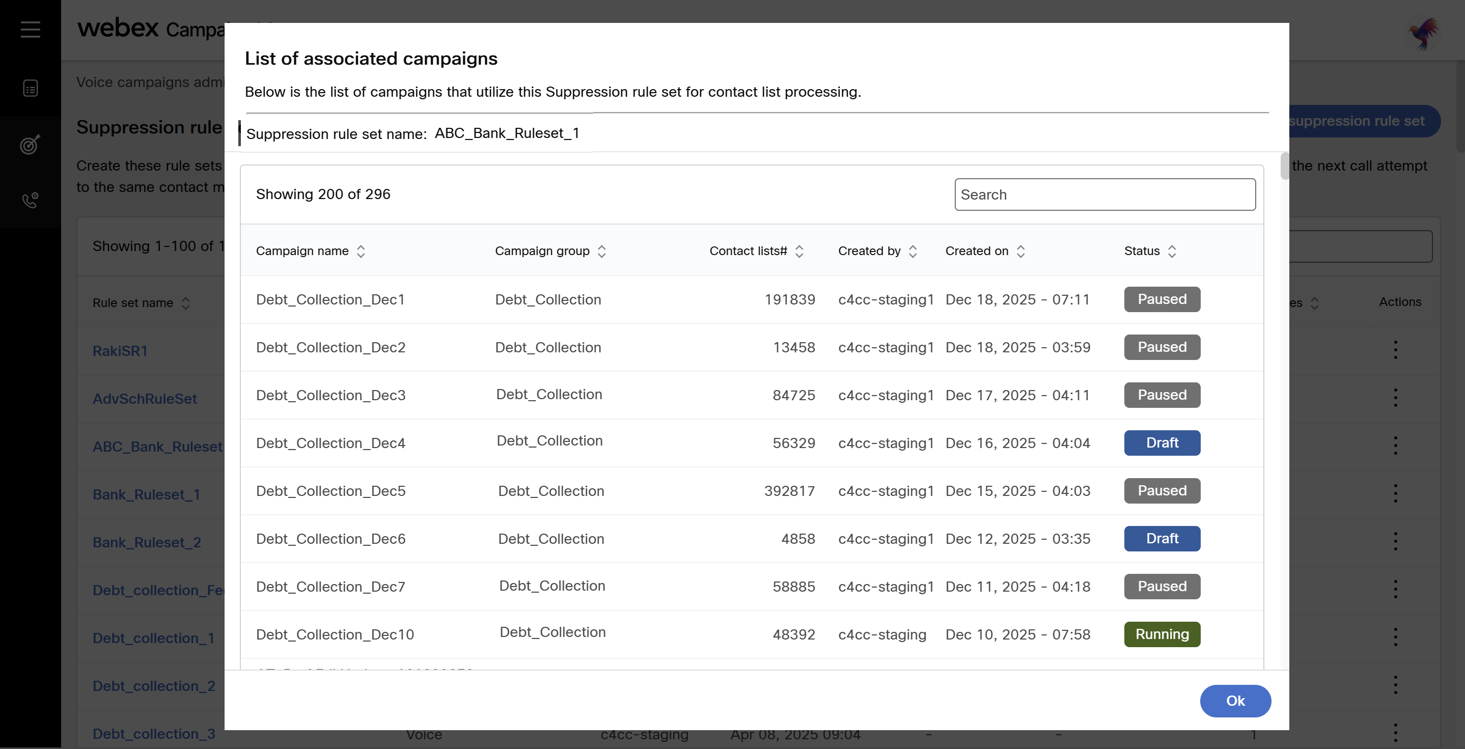Open actions menu for Debt_collection_3 row
This screenshot has width=1465, height=749.
pyautogui.click(x=1395, y=733)
